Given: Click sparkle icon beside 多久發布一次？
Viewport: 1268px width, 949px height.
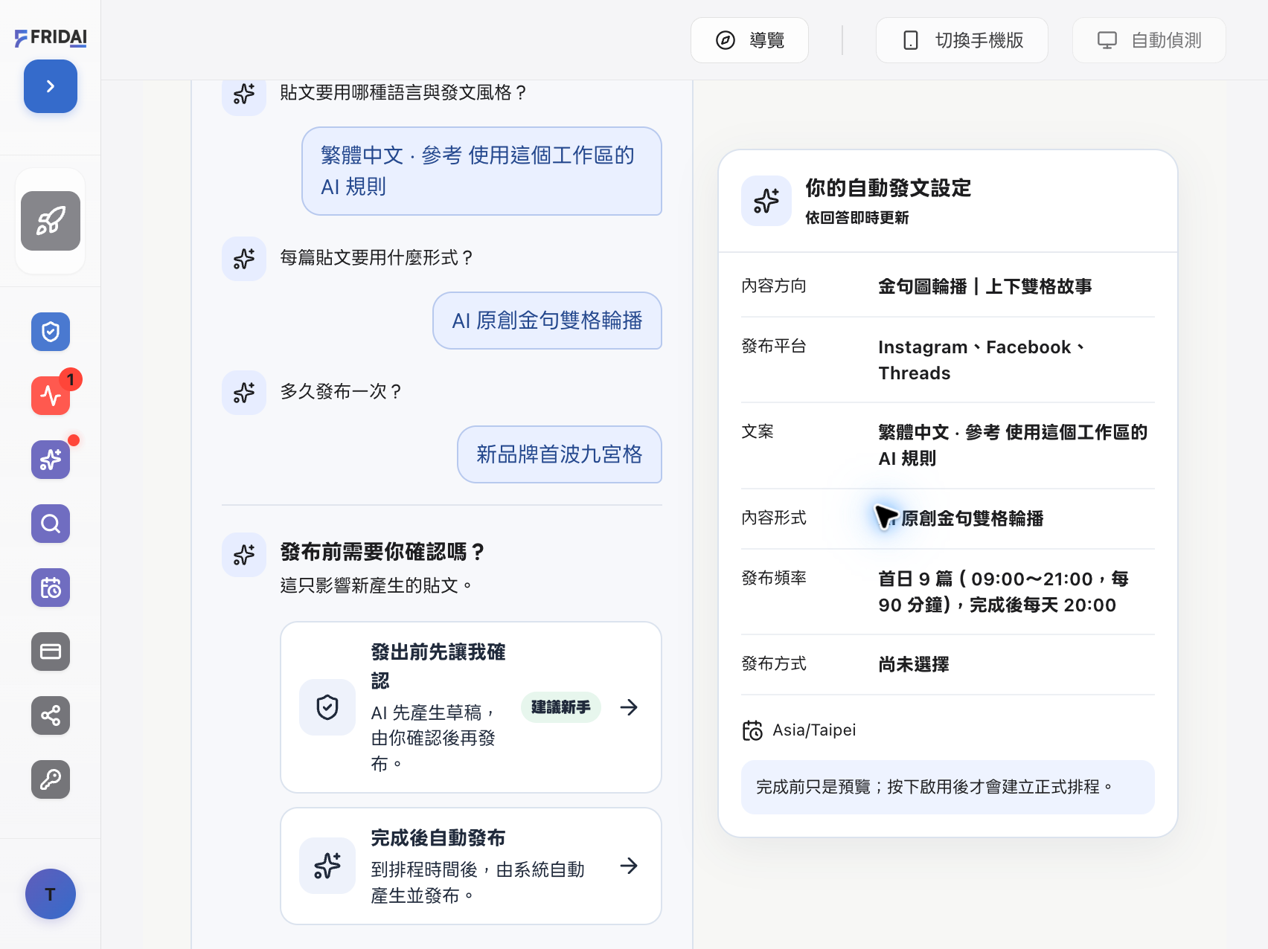Looking at the screenshot, I should click(244, 393).
